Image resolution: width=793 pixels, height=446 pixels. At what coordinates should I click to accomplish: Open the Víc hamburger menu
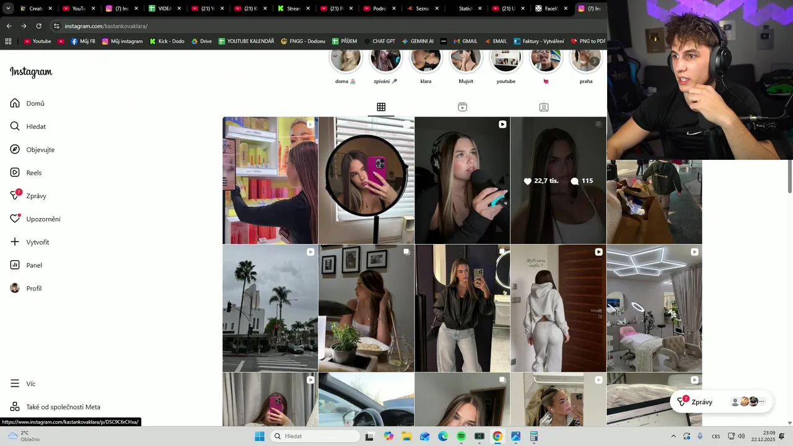pyautogui.click(x=15, y=384)
